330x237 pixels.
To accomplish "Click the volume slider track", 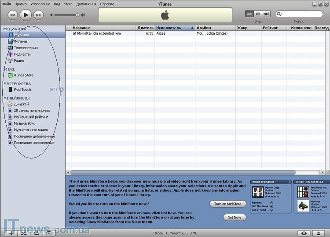I will point(66,15).
